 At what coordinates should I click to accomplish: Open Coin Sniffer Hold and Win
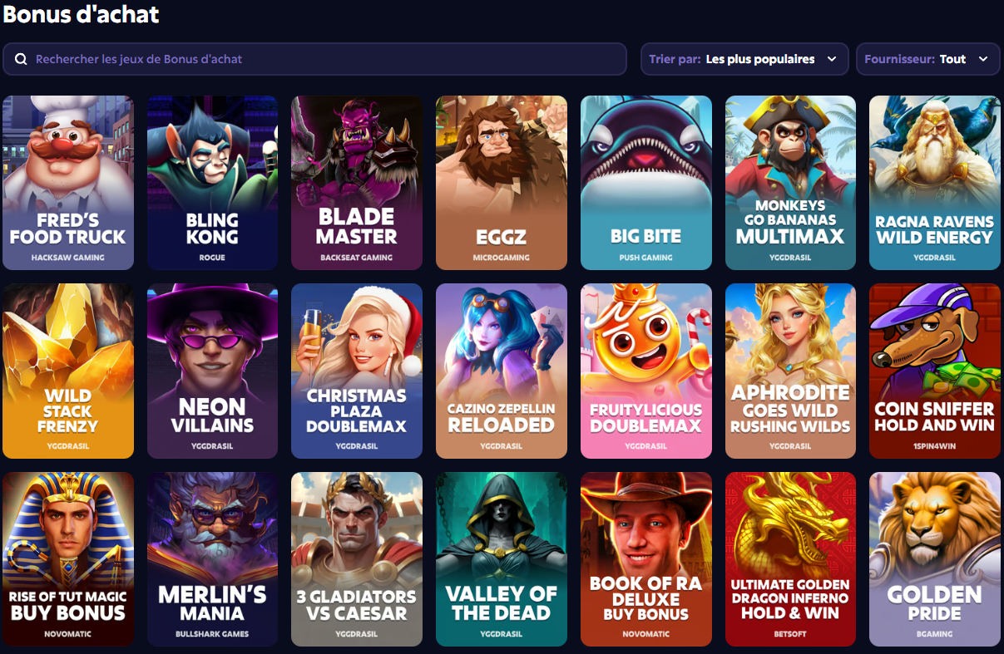coord(935,371)
